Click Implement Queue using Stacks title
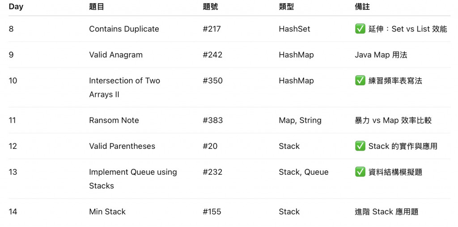Screen dimensions: 458x227 click(x=133, y=179)
